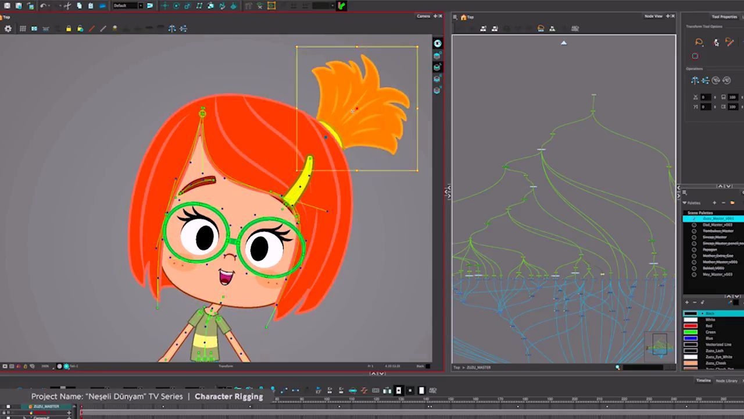This screenshot has width=744, height=419.
Task: Open the Camera view gear settings
Action: 8,29
